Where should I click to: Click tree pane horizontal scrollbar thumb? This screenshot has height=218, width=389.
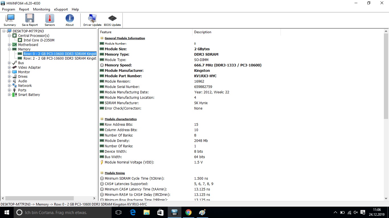coord(40,198)
